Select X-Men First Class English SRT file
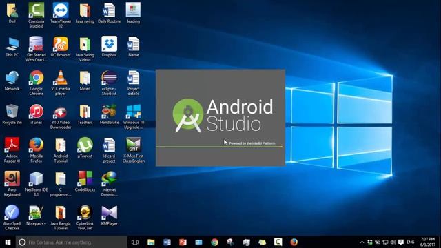Screen dimensions: 441x248 [133, 145]
